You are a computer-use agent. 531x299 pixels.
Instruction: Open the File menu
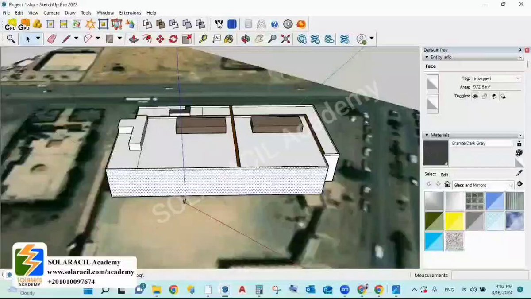pyautogui.click(x=6, y=13)
